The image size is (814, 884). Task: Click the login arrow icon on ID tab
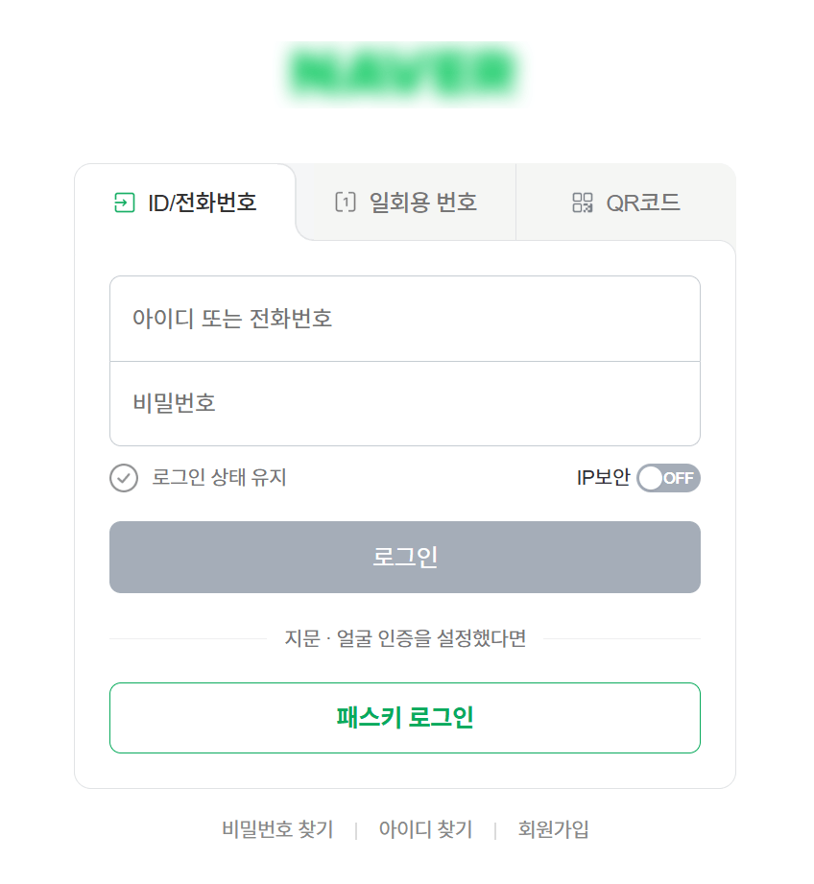pos(124,203)
